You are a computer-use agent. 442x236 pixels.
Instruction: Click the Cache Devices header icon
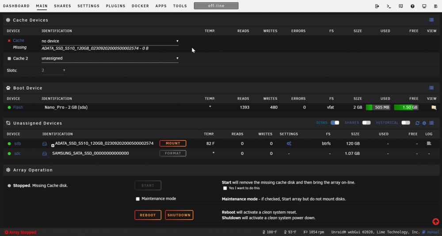click(8, 20)
